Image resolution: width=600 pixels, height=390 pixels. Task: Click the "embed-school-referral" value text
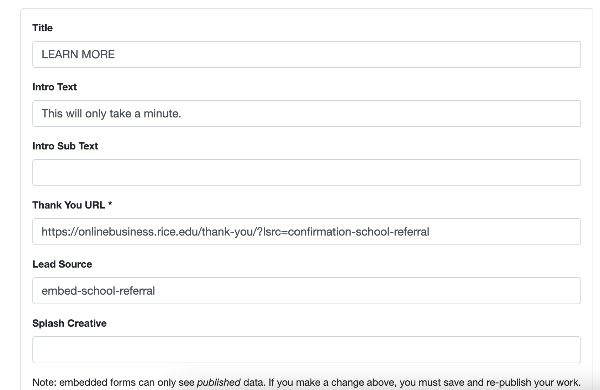pyautogui.click(x=98, y=291)
